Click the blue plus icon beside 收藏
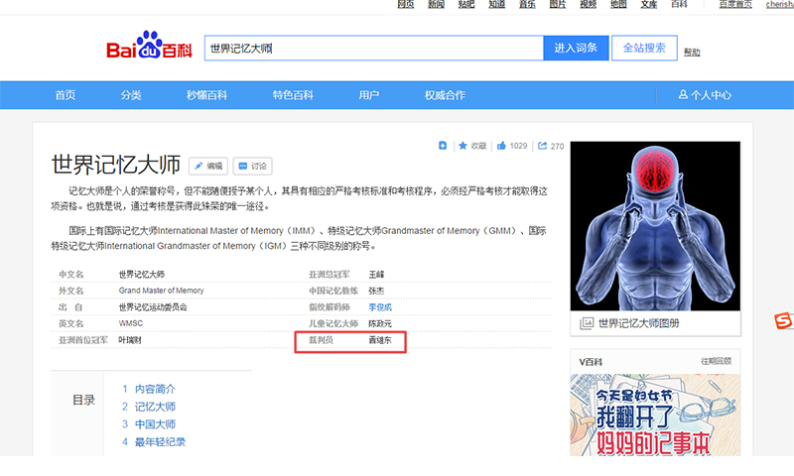The height and width of the screenshot is (476, 794). [x=443, y=146]
